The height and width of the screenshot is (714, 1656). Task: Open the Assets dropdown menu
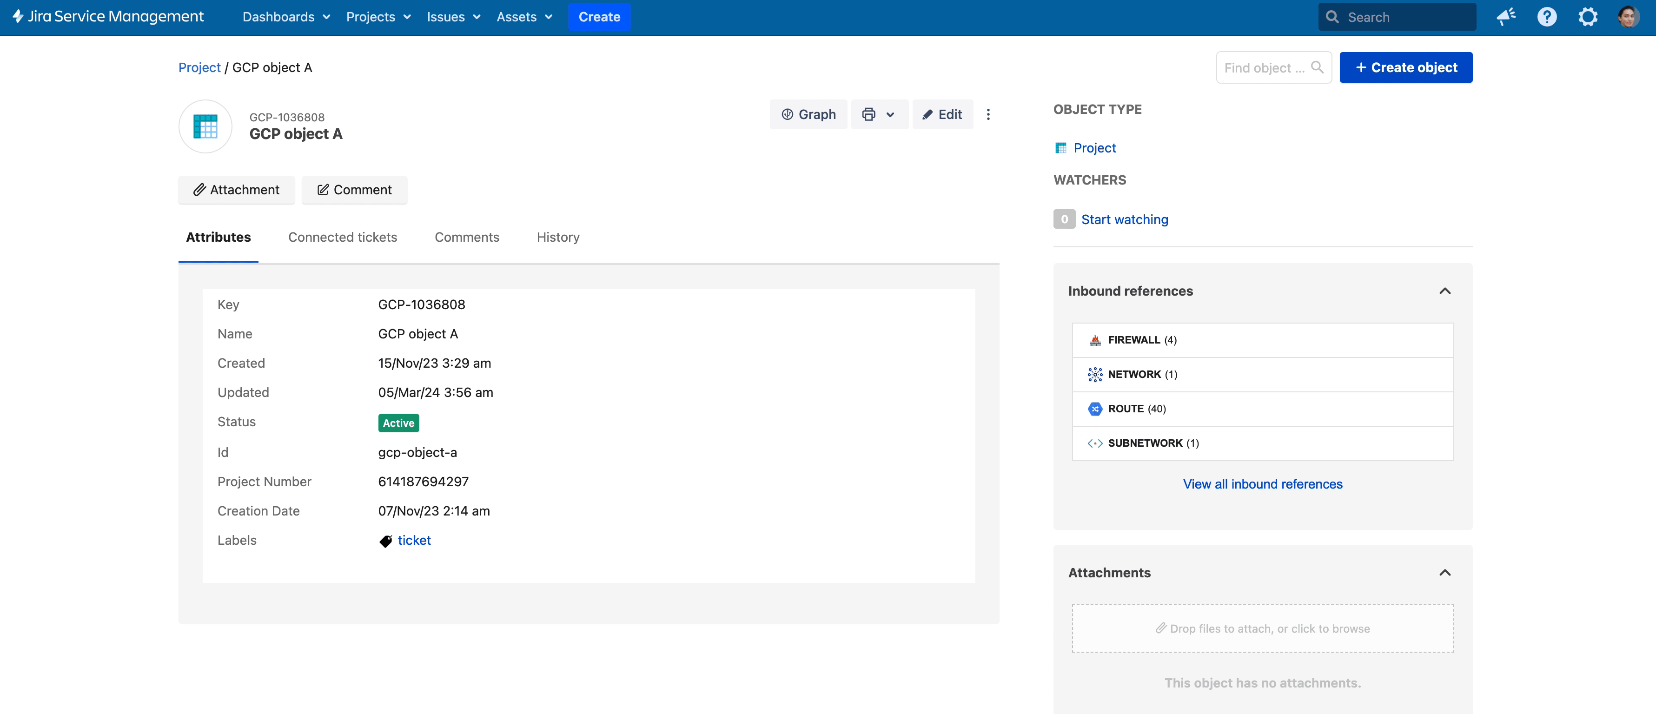pyautogui.click(x=524, y=17)
